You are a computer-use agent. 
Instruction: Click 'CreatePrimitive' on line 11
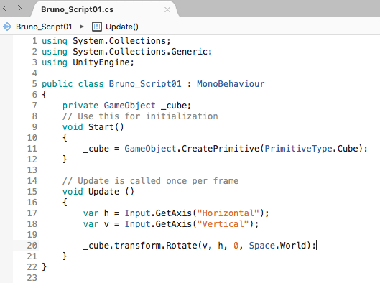pos(221,149)
